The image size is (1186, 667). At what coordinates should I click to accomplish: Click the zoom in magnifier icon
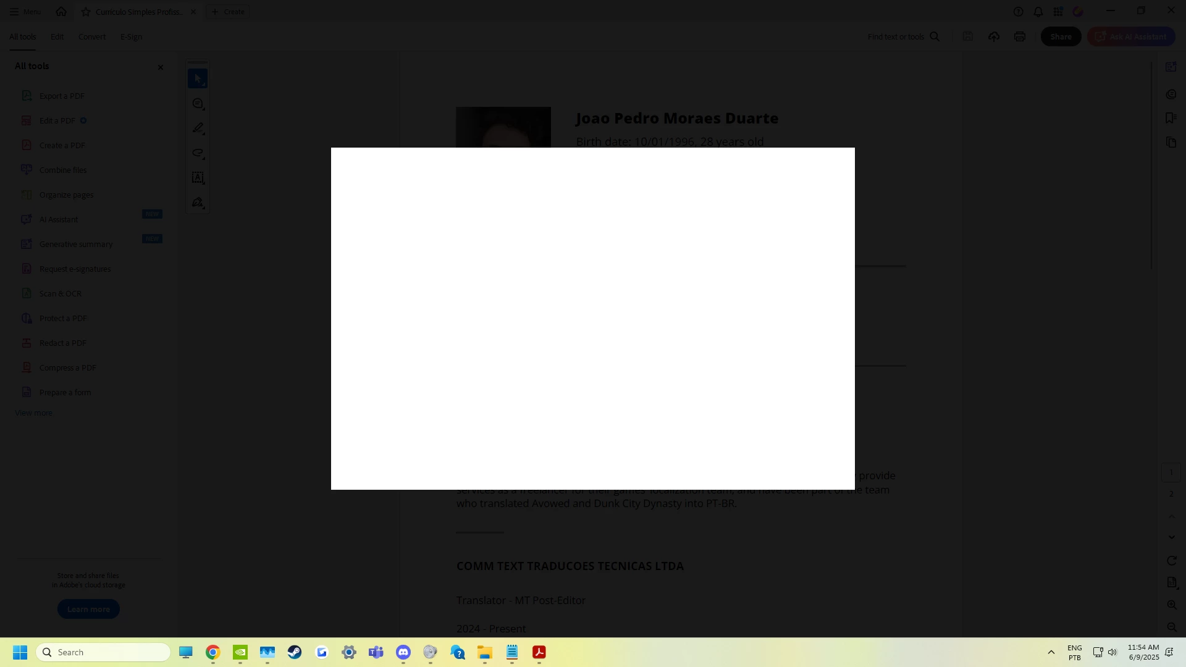[1172, 605]
